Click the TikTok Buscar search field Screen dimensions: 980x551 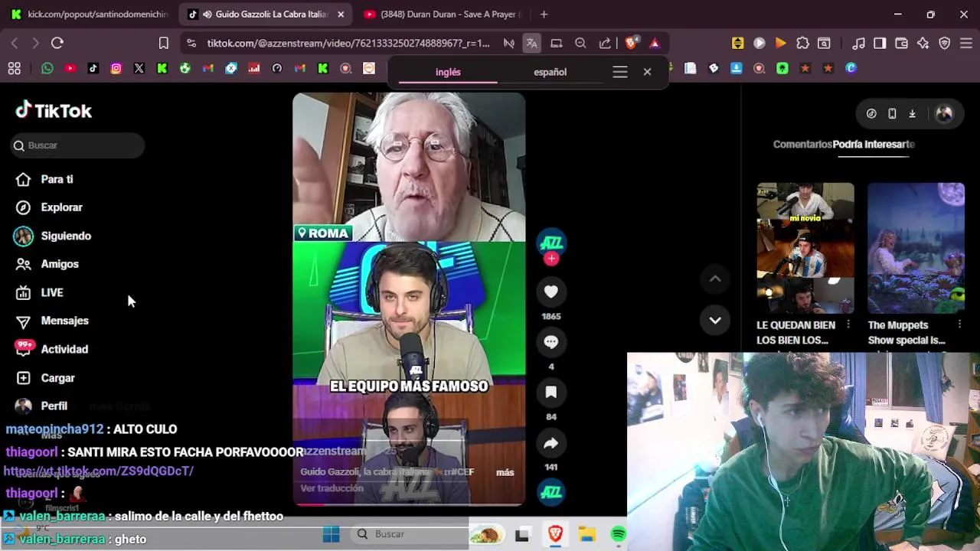pos(77,145)
